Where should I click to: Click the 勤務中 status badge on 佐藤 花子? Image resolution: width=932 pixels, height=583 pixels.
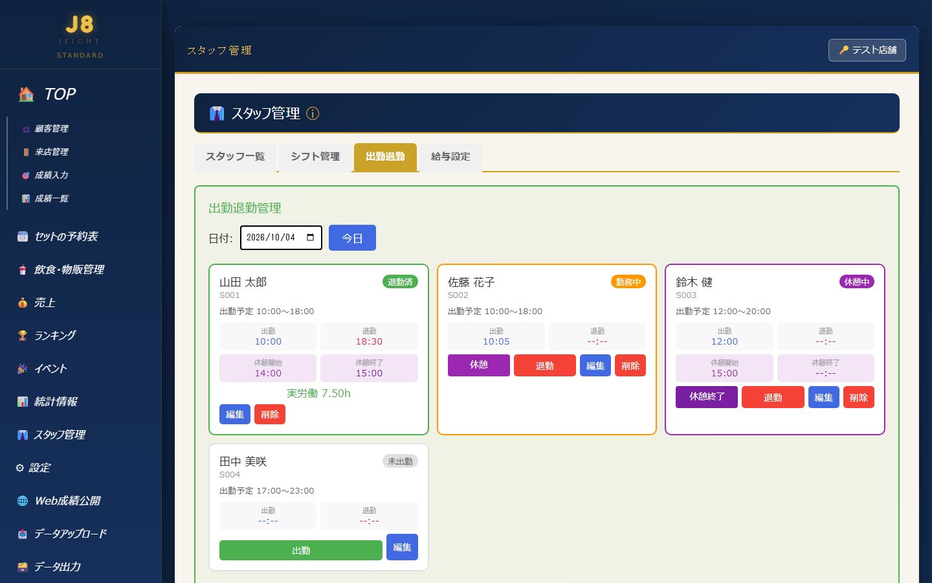[628, 282]
